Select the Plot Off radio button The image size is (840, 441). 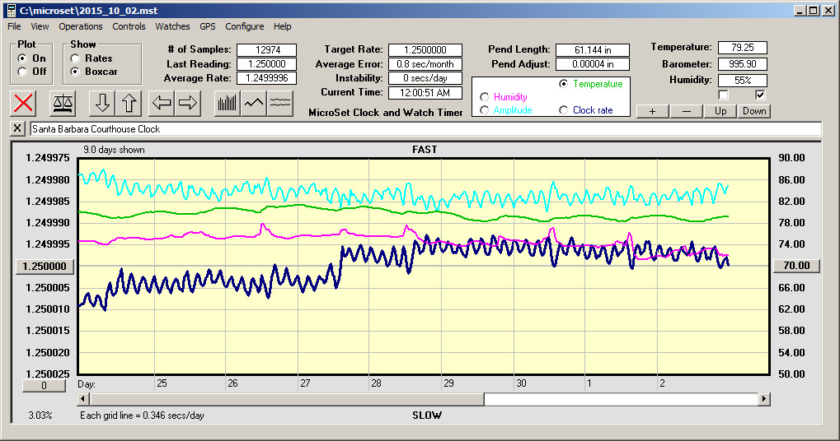pyautogui.click(x=22, y=71)
